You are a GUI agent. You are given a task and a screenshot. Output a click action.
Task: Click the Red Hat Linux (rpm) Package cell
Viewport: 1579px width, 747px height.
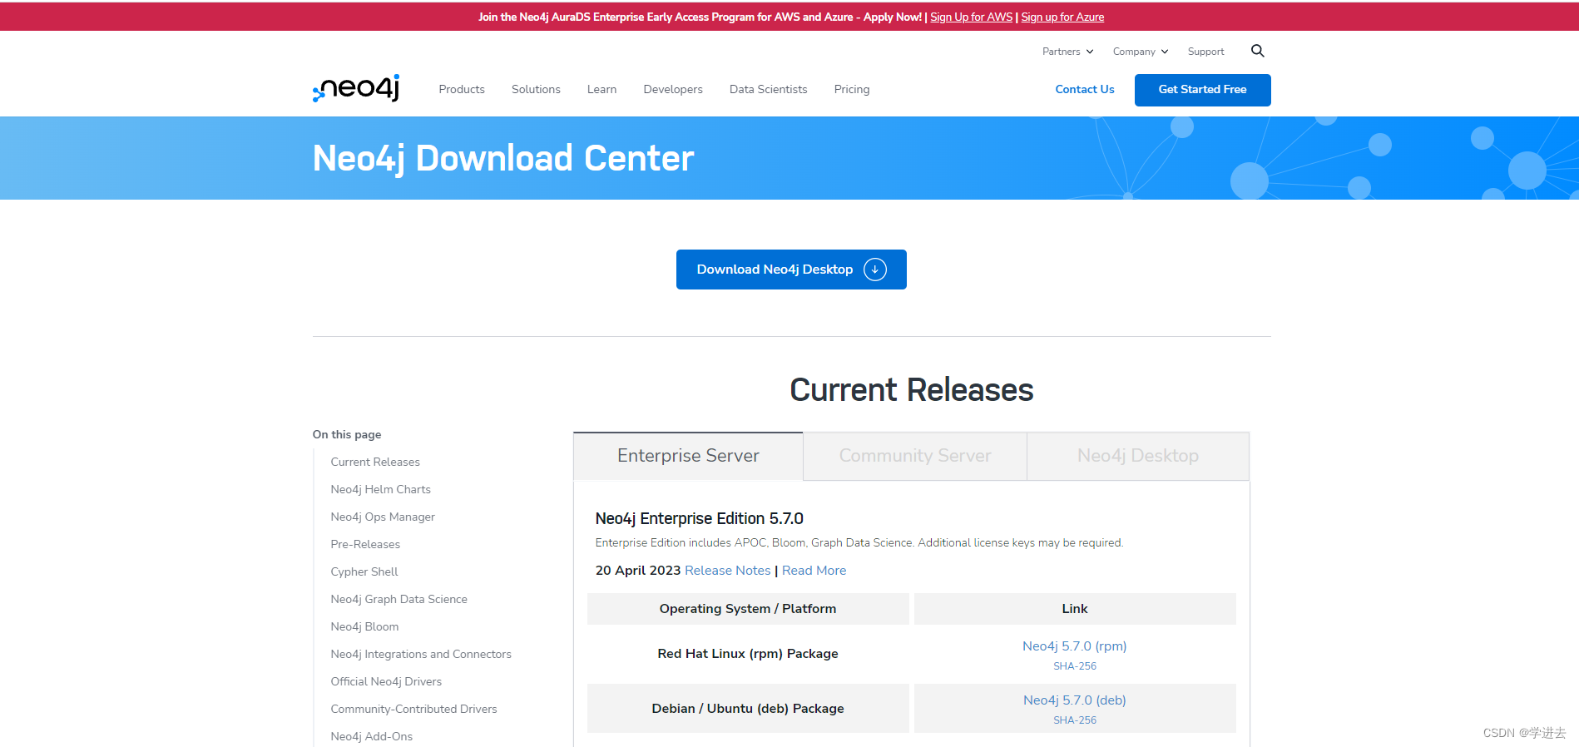point(748,654)
